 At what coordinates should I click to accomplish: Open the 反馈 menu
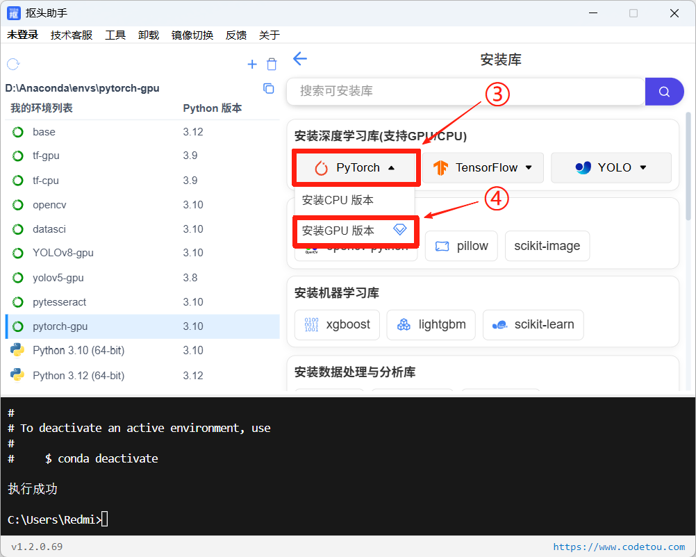[236, 35]
